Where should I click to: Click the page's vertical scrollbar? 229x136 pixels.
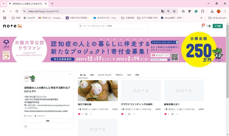[x=227, y=62]
